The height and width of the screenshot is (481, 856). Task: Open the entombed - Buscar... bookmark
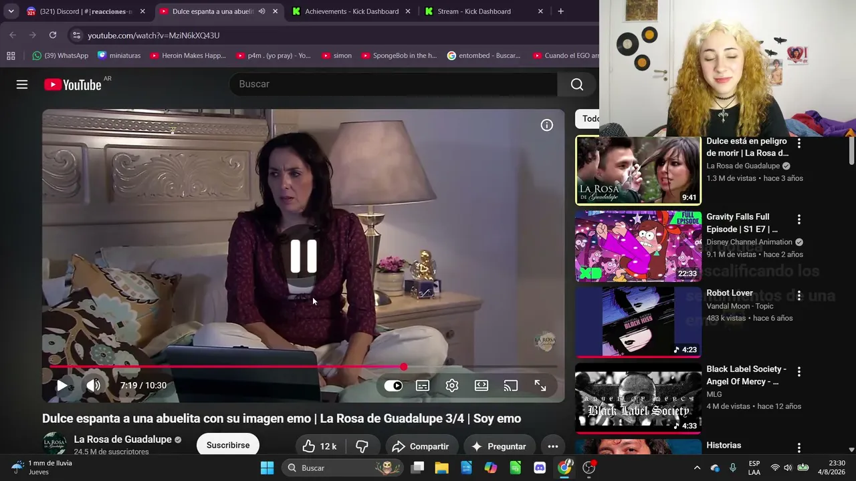[x=484, y=55]
